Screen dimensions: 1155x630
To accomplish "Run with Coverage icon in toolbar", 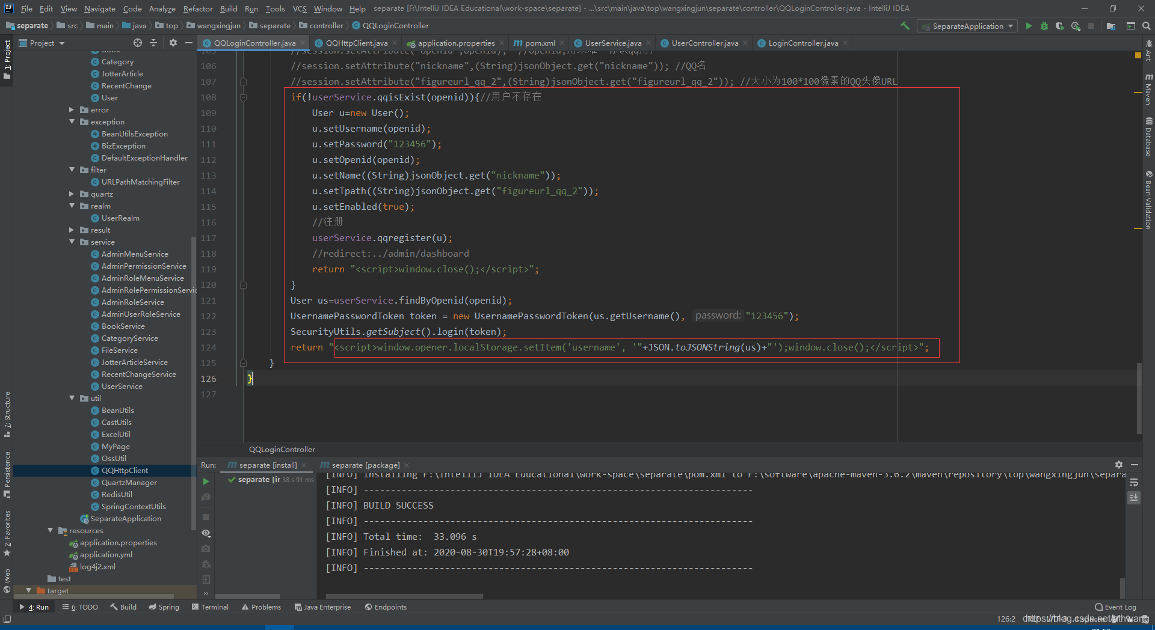I will 1060,26.
